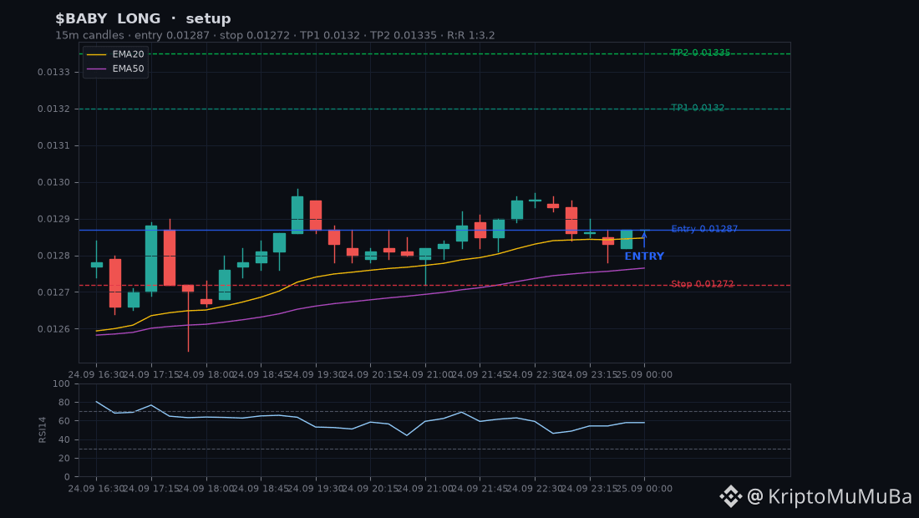Click the 25.09 00:00 time label under price chart

click(644, 374)
